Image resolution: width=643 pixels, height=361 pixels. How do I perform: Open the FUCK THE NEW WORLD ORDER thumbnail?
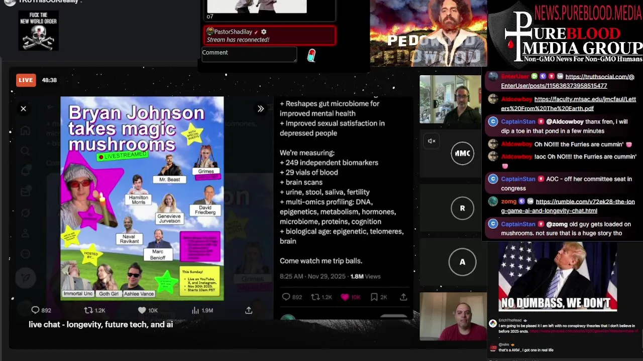point(39,31)
